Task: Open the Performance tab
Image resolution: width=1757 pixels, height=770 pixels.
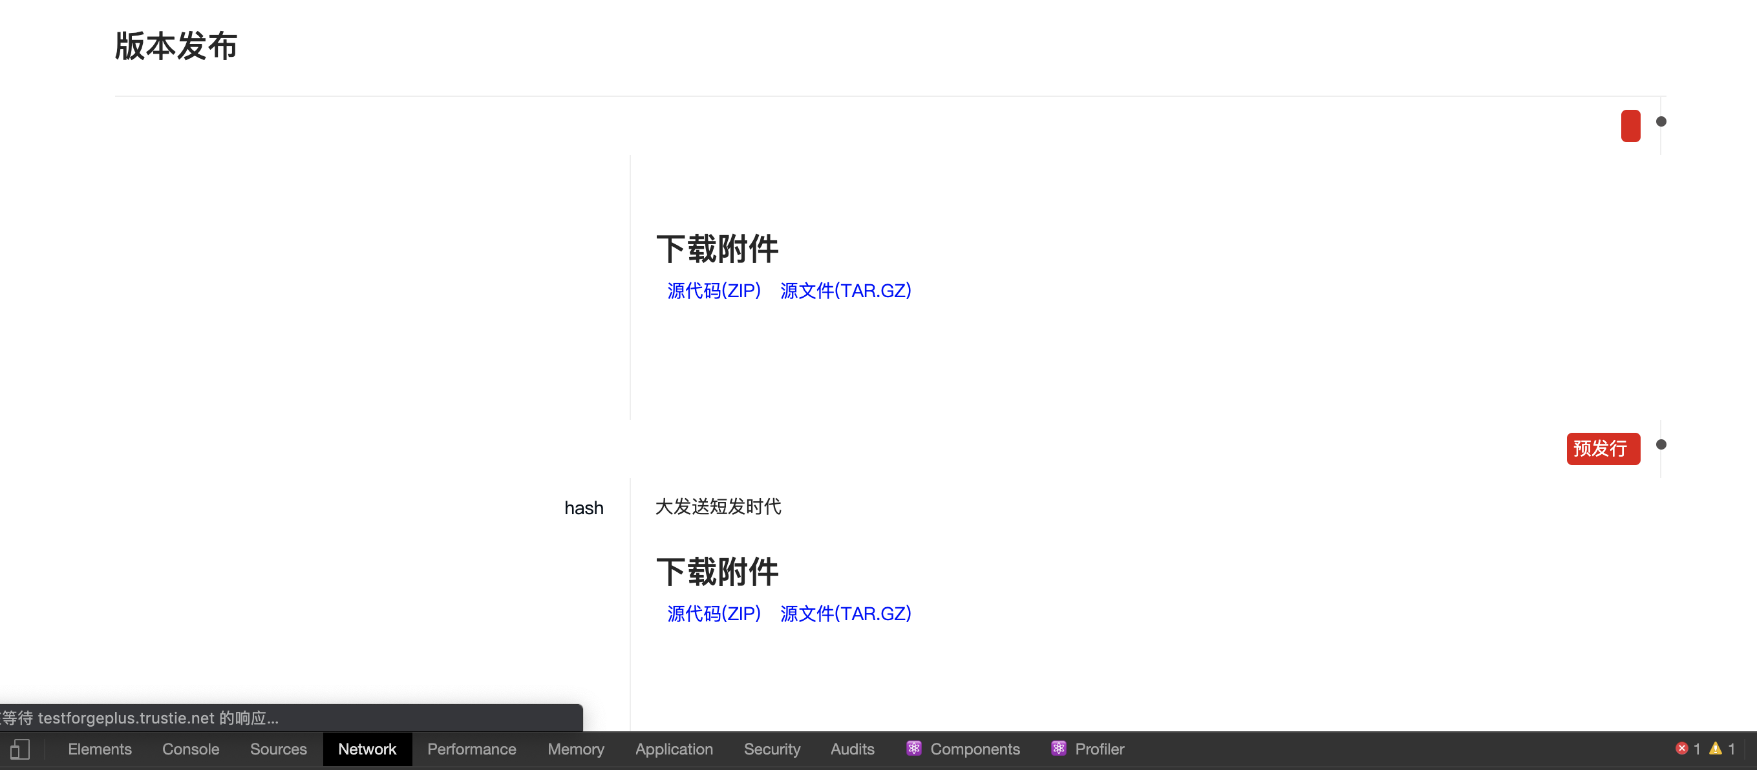Action: pyautogui.click(x=471, y=749)
